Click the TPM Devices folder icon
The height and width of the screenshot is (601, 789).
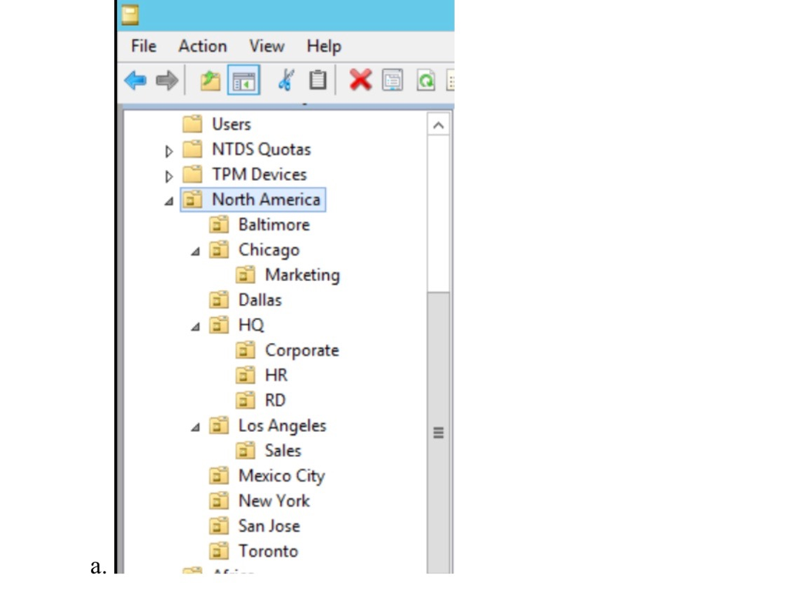(x=192, y=174)
